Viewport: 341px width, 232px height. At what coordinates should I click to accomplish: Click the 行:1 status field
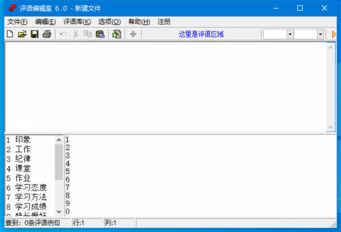[87, 223]
